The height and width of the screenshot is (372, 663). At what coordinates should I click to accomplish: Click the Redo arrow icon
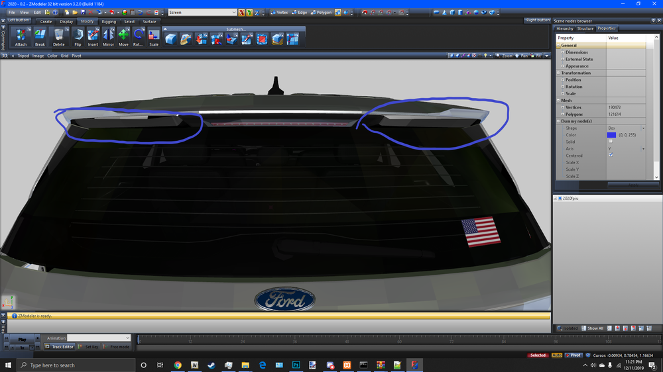click(149, 13)
